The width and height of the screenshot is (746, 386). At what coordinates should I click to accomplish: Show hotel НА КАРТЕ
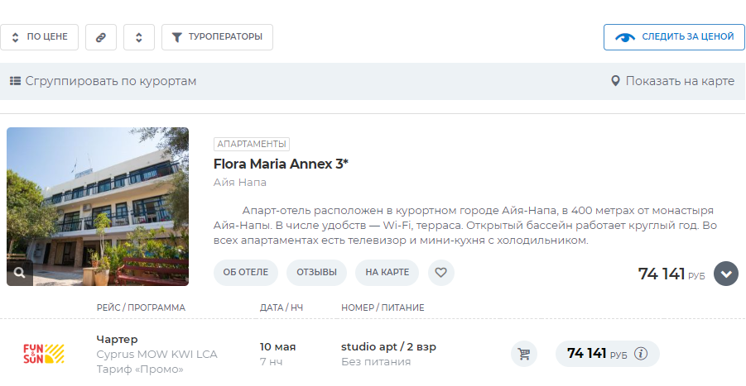(x=387, y=273)
